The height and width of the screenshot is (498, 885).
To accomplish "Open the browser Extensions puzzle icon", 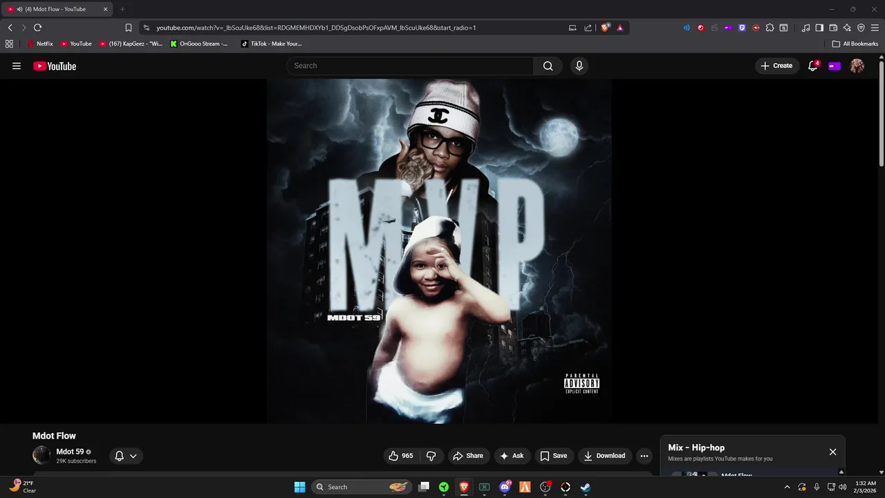I will pos(770,28).
